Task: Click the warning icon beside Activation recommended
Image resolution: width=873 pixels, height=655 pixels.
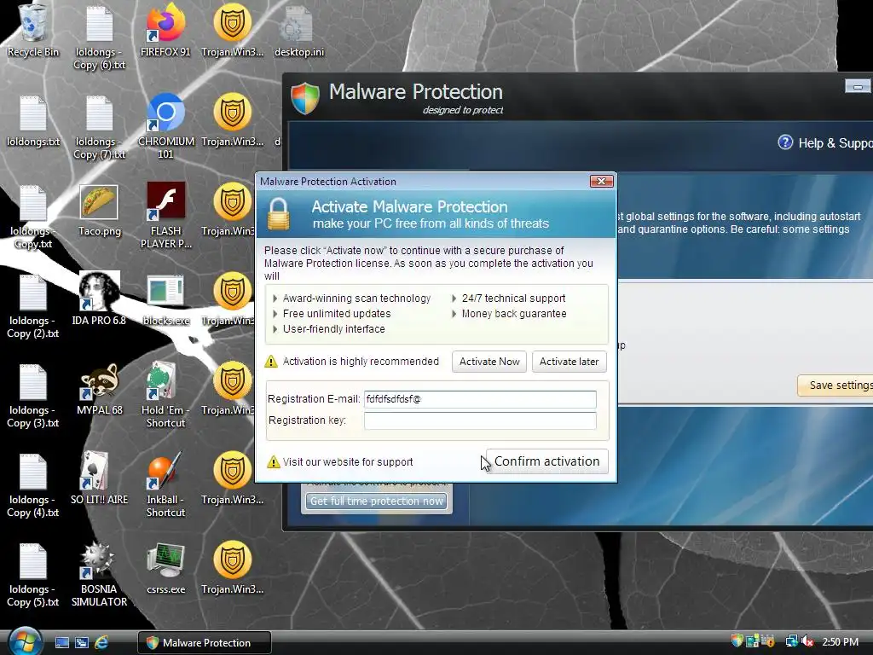Action: [270, 362]
